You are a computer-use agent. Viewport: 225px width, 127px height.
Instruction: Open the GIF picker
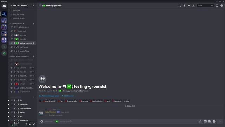205,121
